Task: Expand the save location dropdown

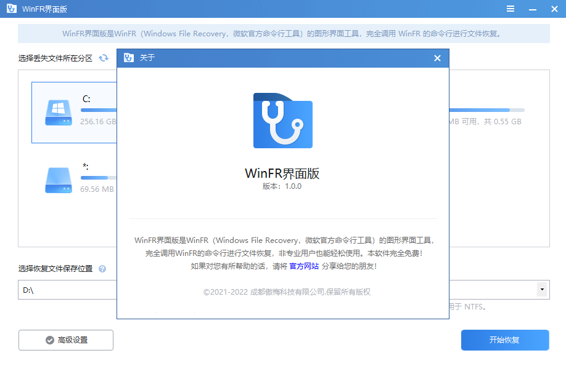Action: coord(542,290)
